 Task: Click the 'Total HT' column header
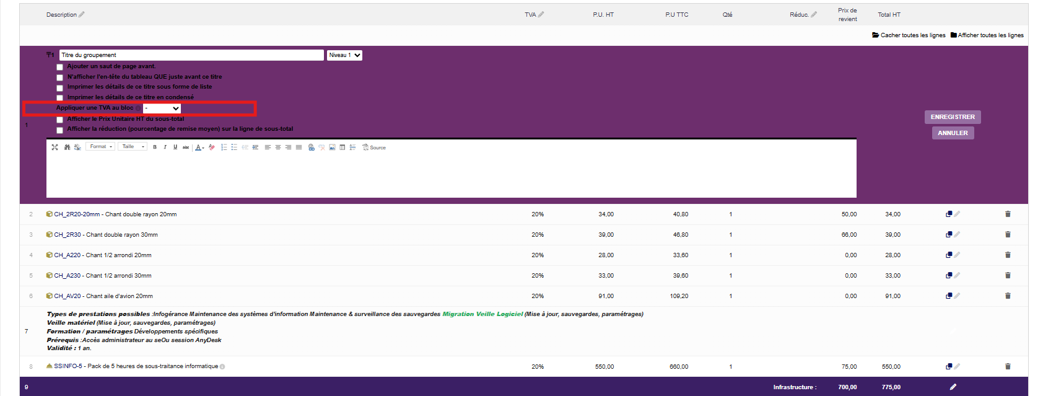pos(889,15)
